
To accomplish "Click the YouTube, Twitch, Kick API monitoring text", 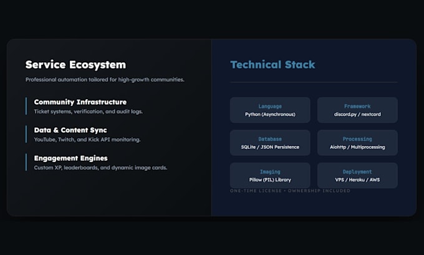I will click(x=87, y=140).
